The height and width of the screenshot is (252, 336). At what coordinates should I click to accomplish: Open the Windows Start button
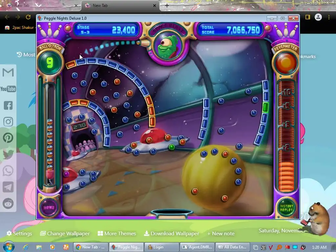tap(9, 247)
